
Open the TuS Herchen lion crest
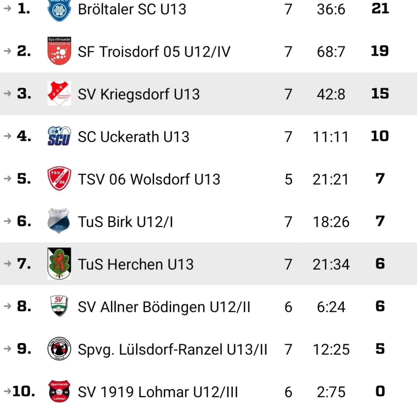pos(59,264)
